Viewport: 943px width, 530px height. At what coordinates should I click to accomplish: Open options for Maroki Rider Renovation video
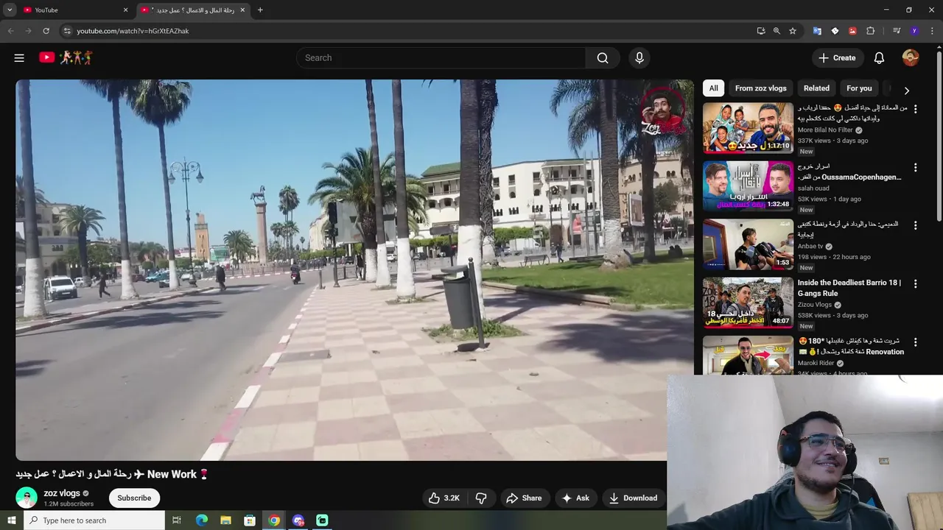point(916,342)
